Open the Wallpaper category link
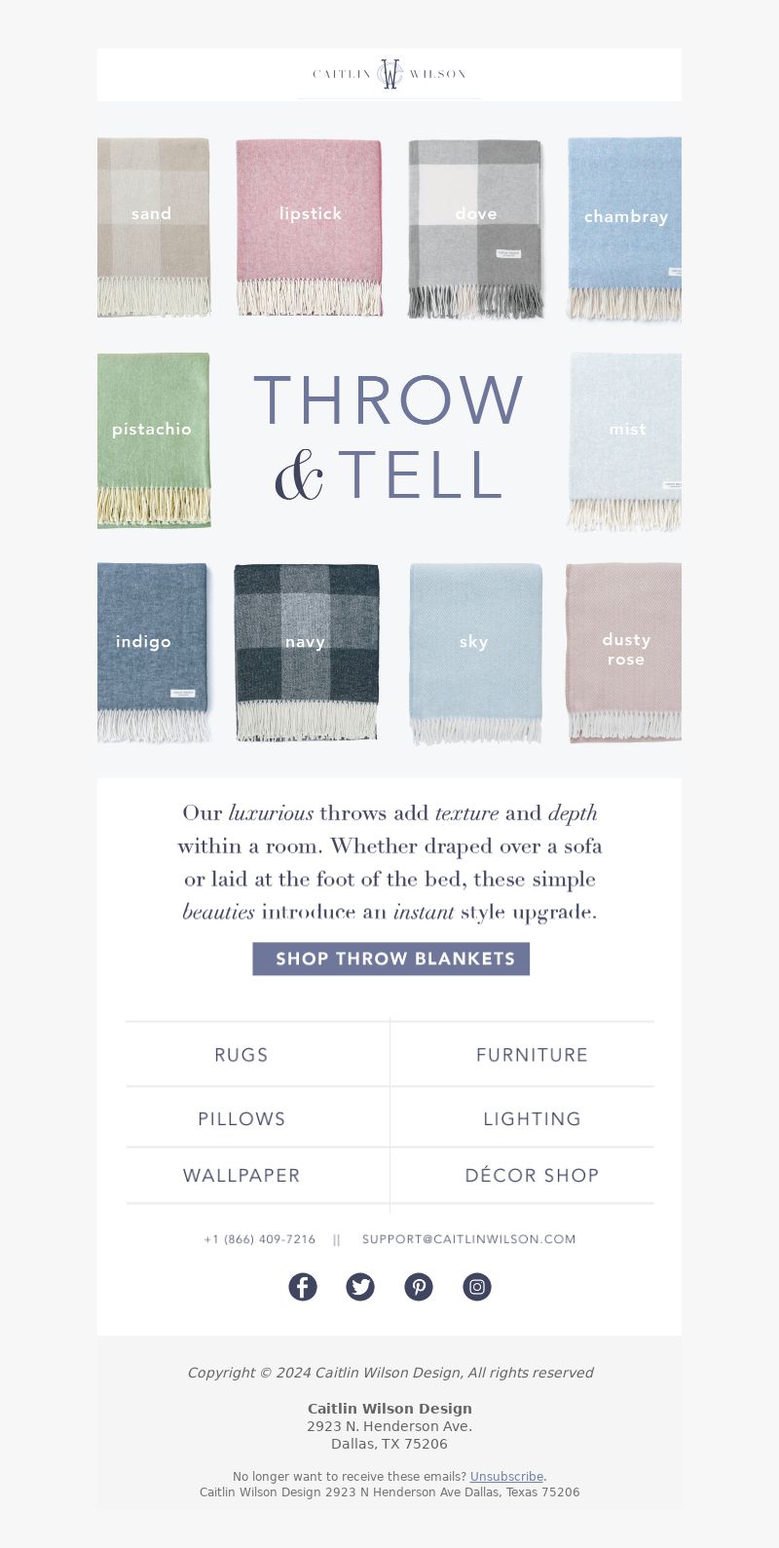 [241, 1176]
